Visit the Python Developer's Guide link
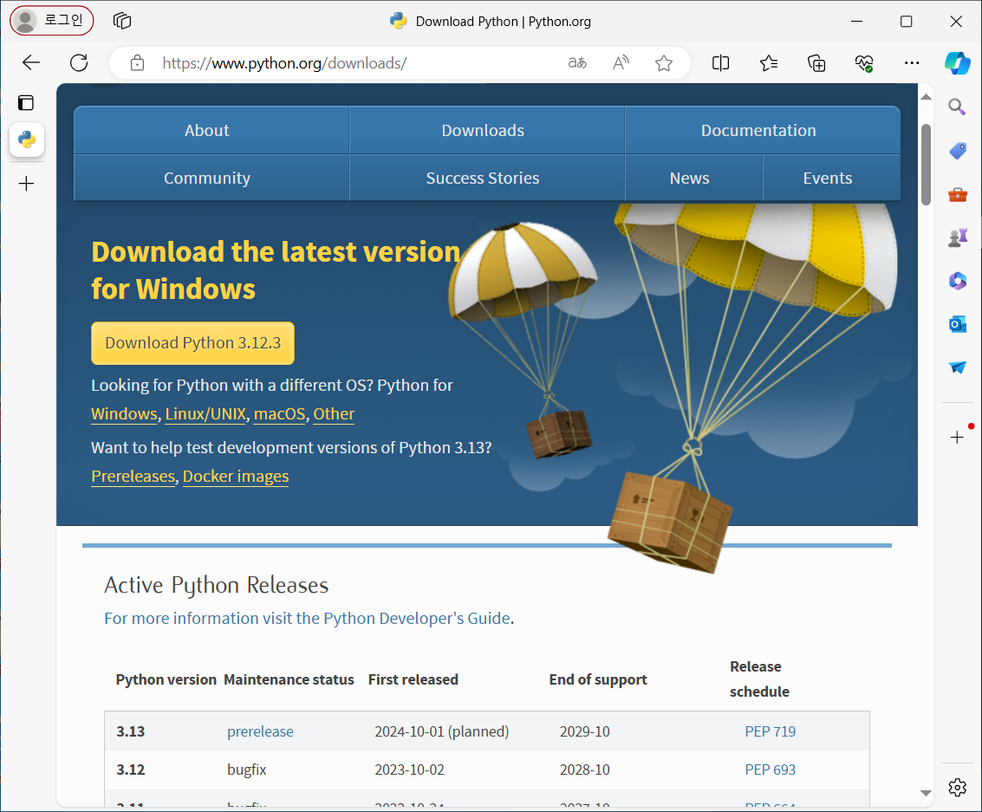 pyautogui.click(x=307, y=618)
